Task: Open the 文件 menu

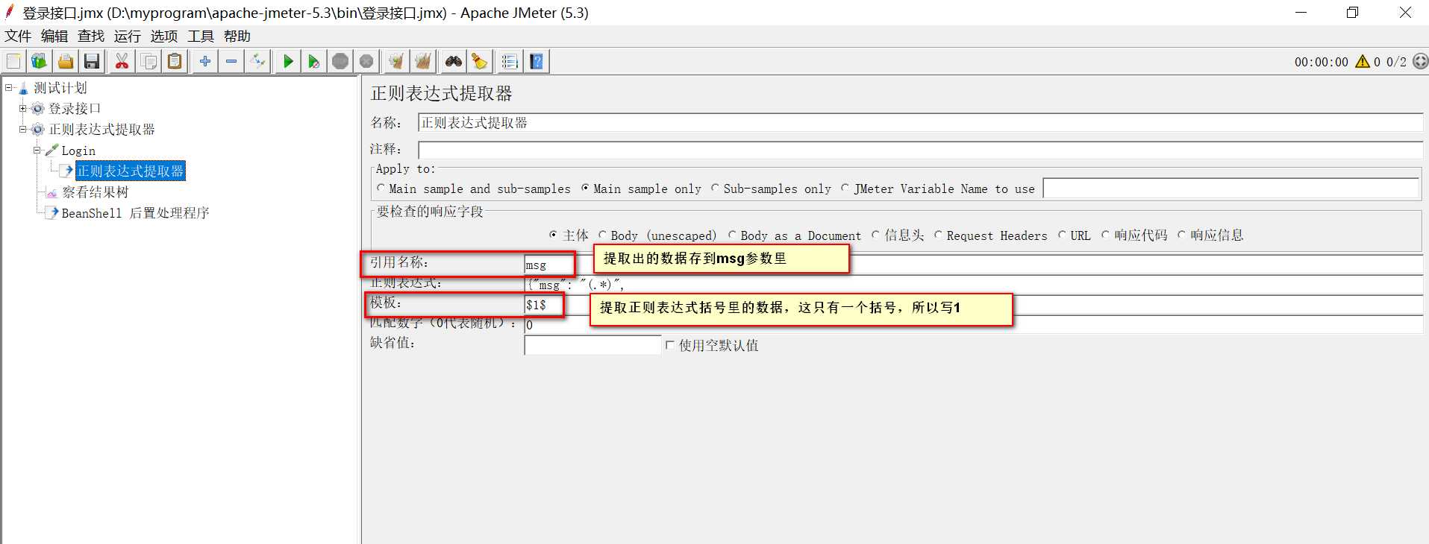Action: click(18, 36)
